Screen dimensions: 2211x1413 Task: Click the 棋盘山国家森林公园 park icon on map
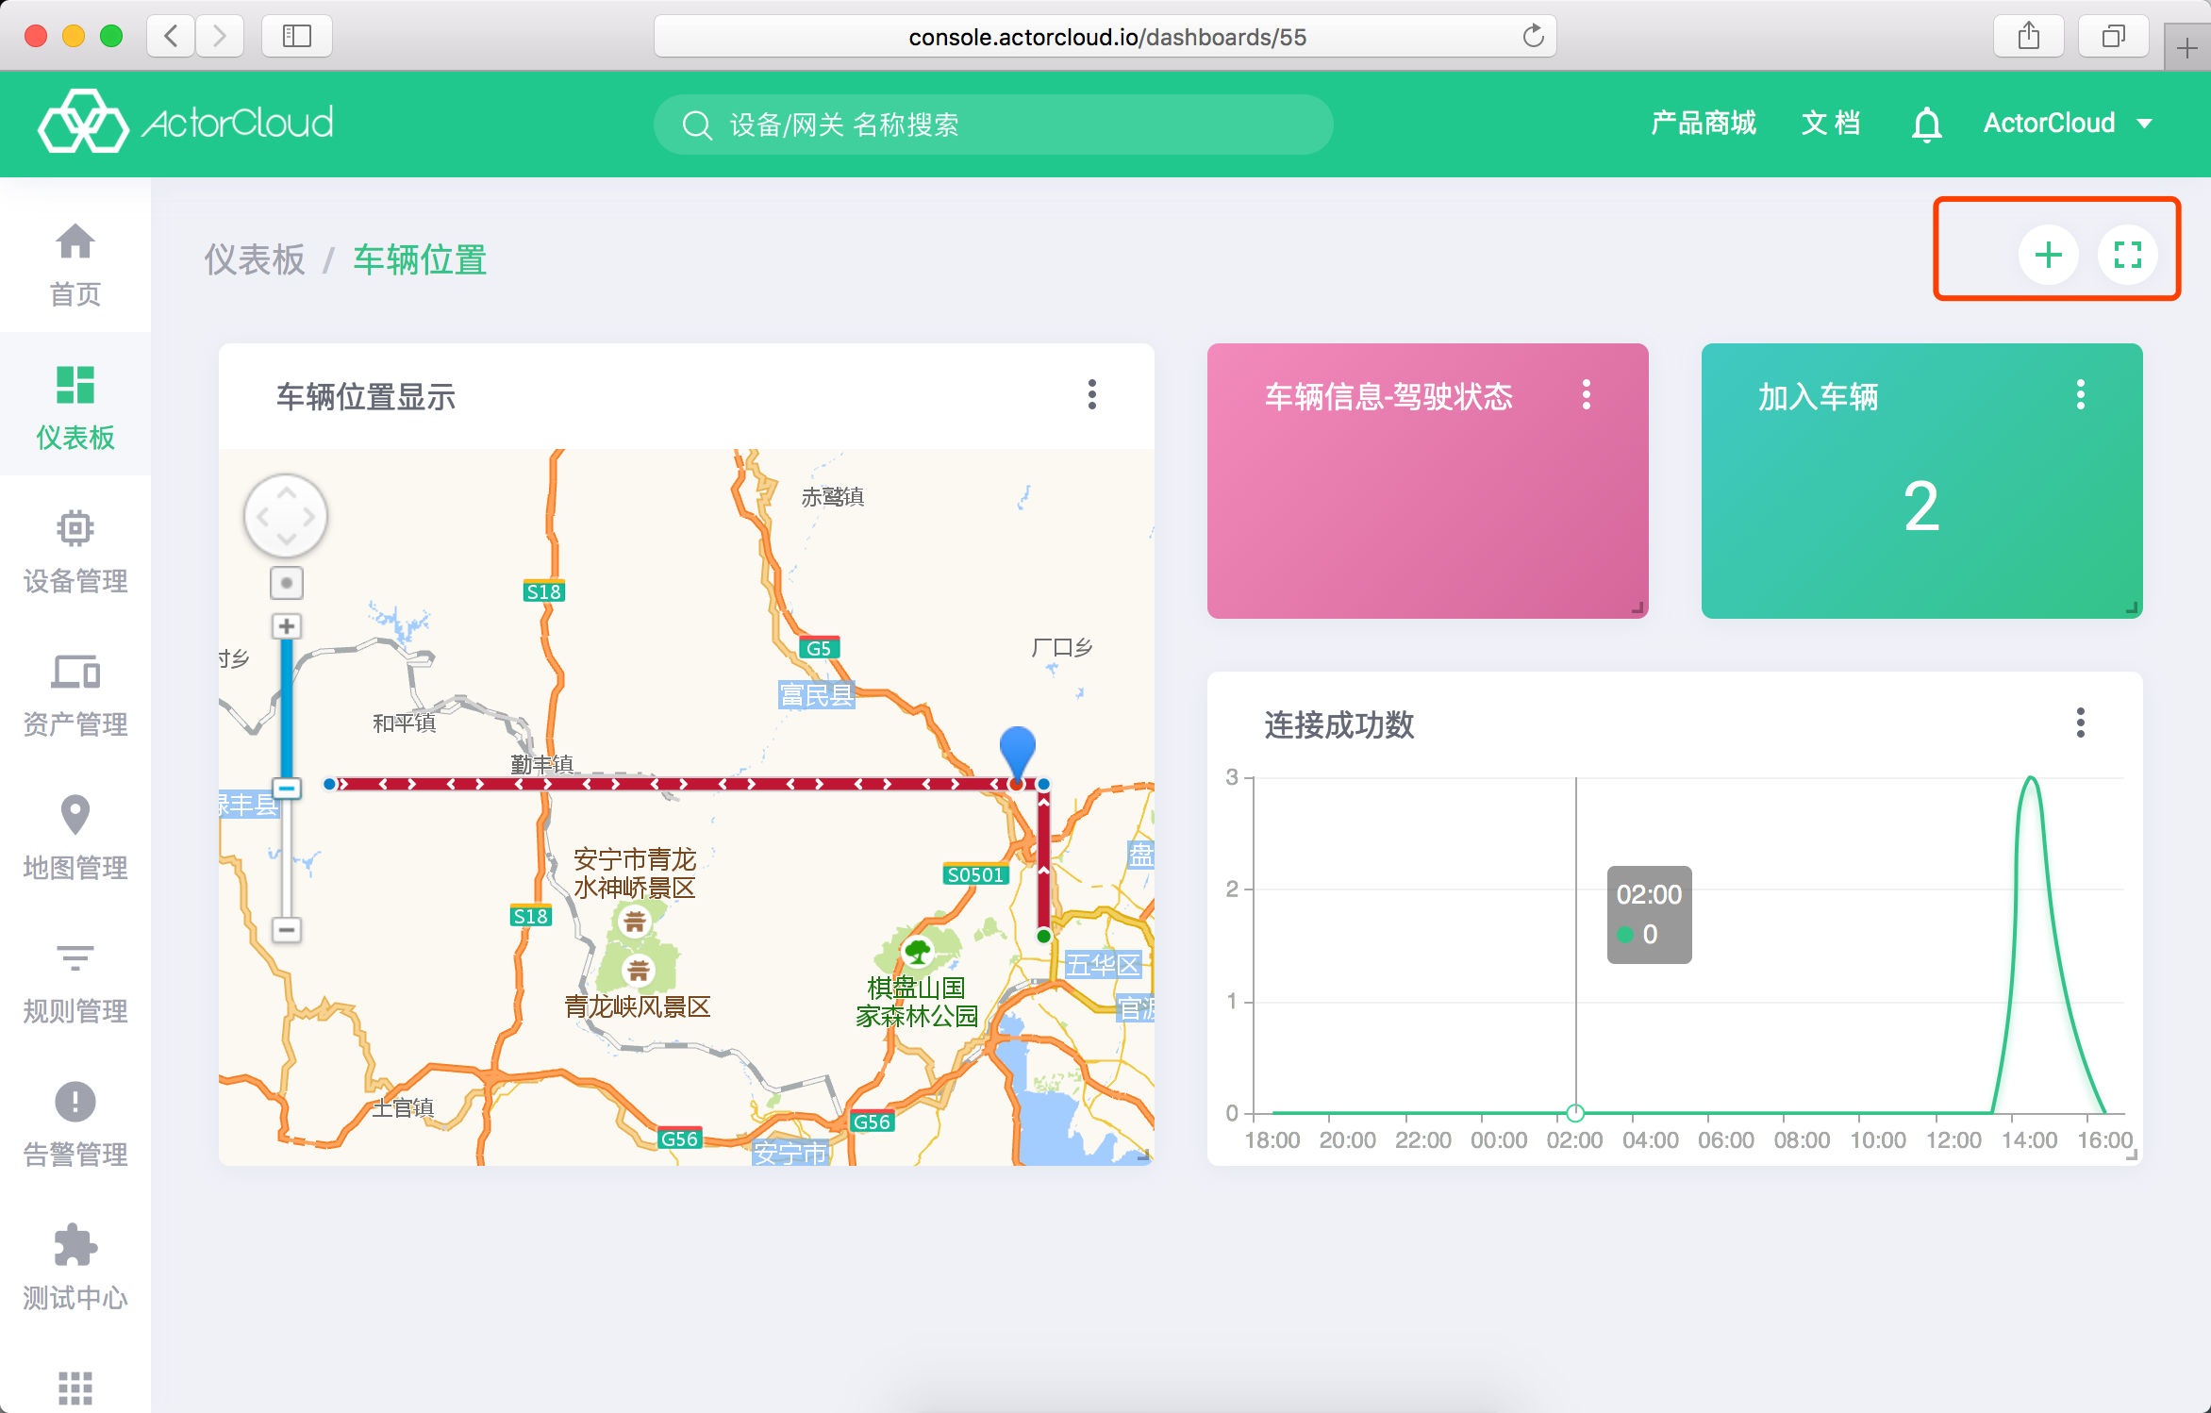(918, 952)
